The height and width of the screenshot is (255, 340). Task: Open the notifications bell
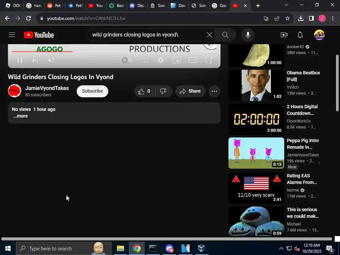300,35
